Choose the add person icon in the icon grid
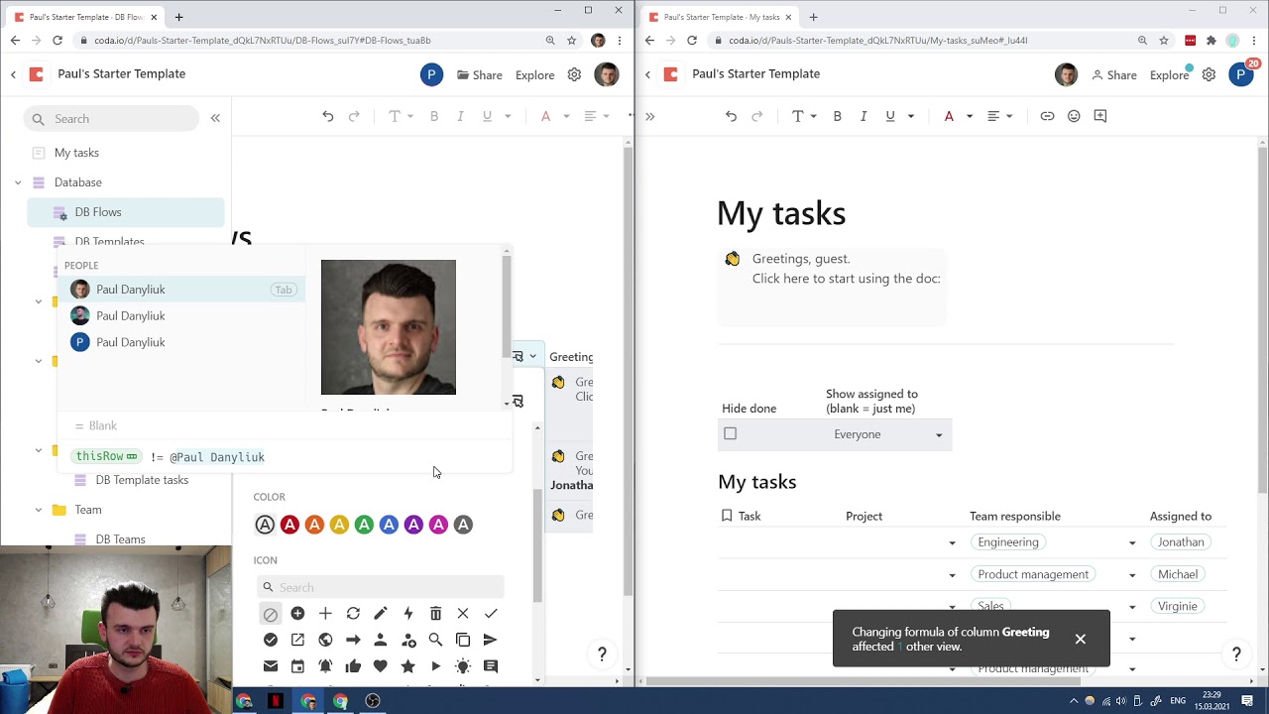 click(x=407, y=640)
